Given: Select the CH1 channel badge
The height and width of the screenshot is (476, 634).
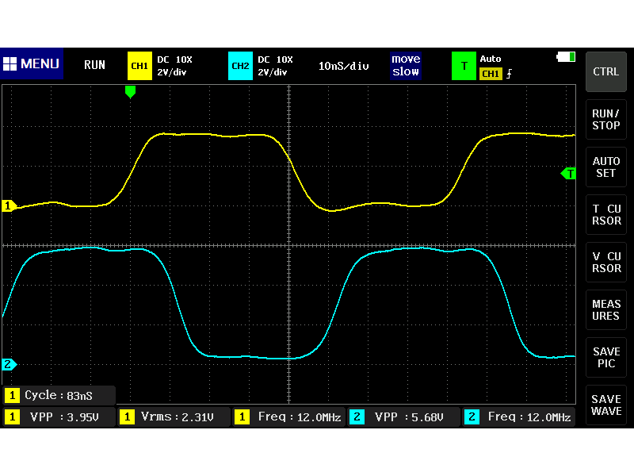Looking at the screenshot, I should coord(139,66).
